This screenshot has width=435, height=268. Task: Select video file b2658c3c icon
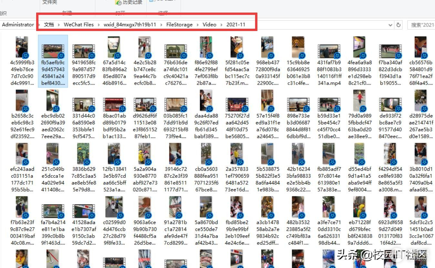tap(22, 100)
